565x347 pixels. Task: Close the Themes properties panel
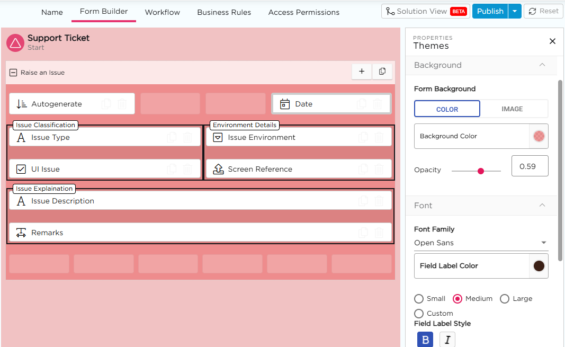coord(552,41)
